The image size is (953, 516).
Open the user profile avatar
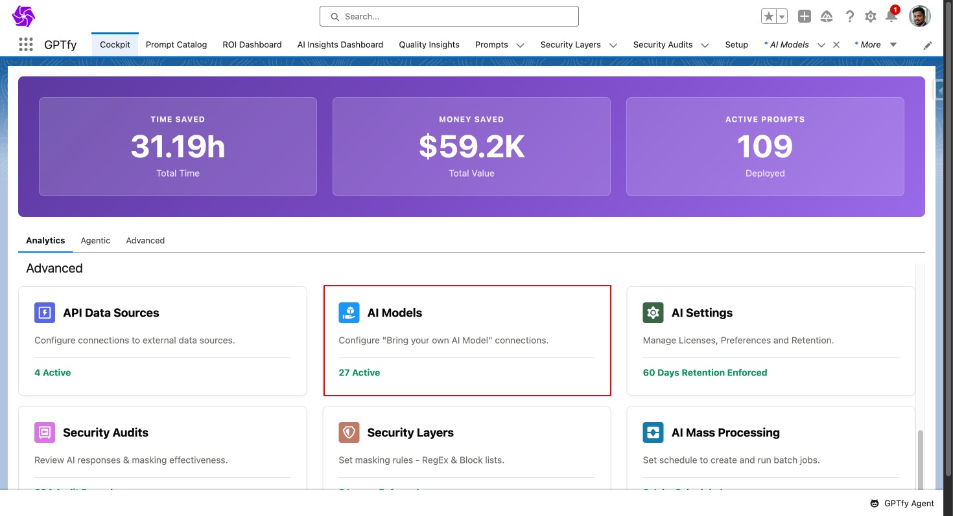point(920,17)
